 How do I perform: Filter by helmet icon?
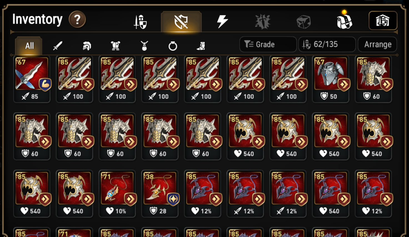(87, 46)
